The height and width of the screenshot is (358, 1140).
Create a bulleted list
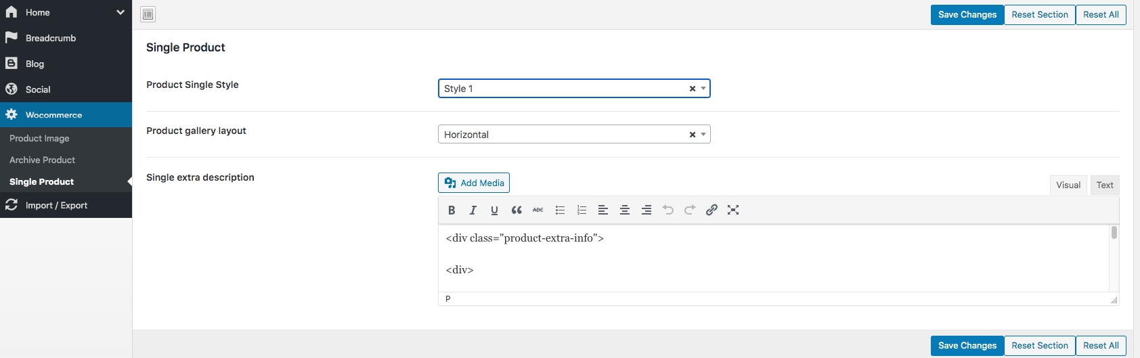(x=560, y=210)
